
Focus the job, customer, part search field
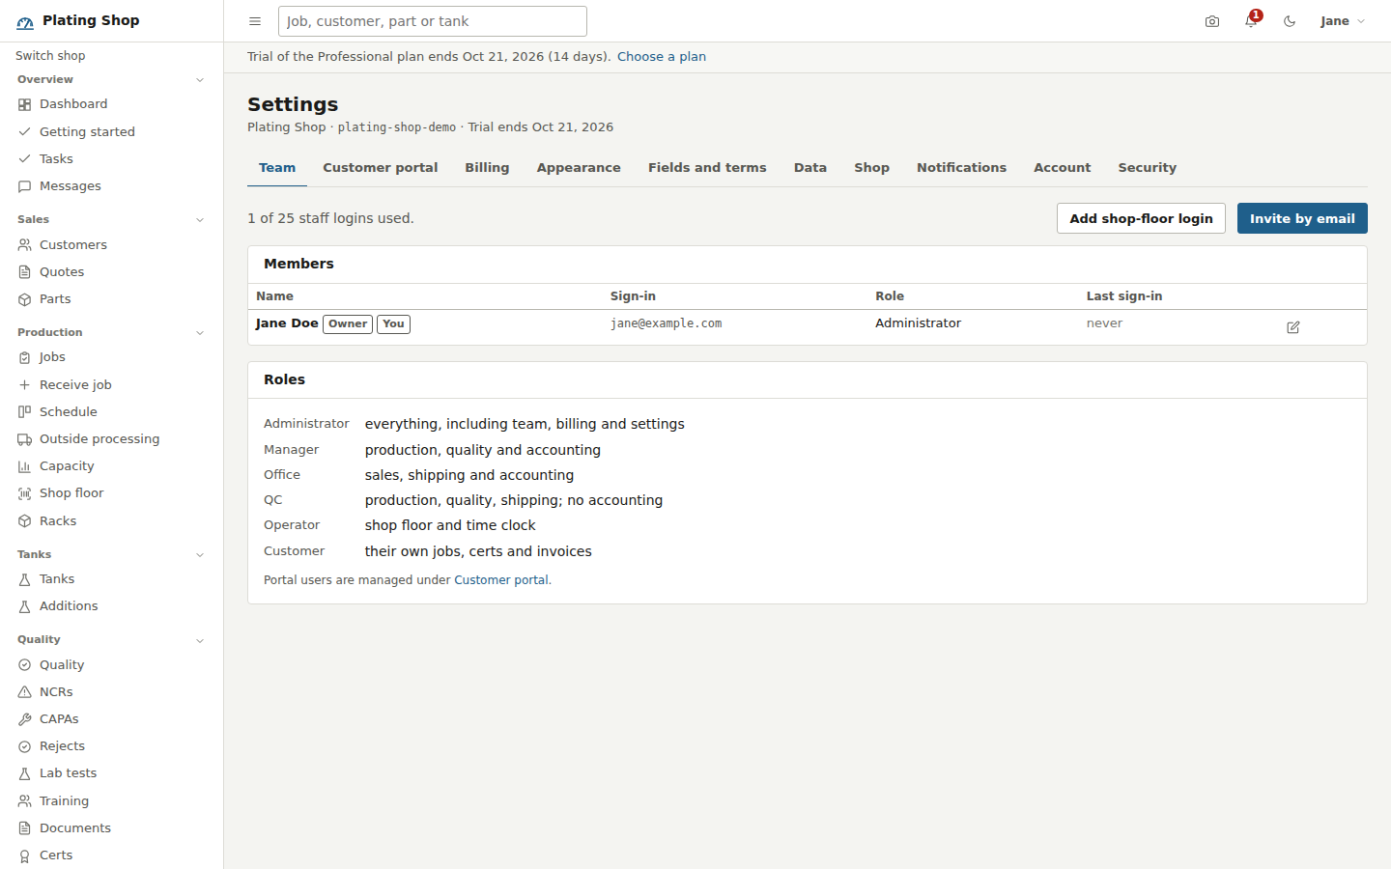pyautogui.click(x=433, y=21)
